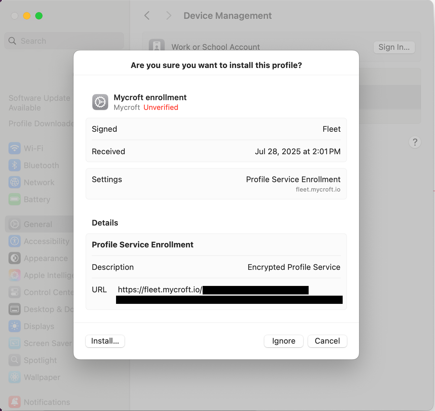Select the Wi-Fi icon in sidebar
This screenshot has width=435, height=411.
[15, 148]
